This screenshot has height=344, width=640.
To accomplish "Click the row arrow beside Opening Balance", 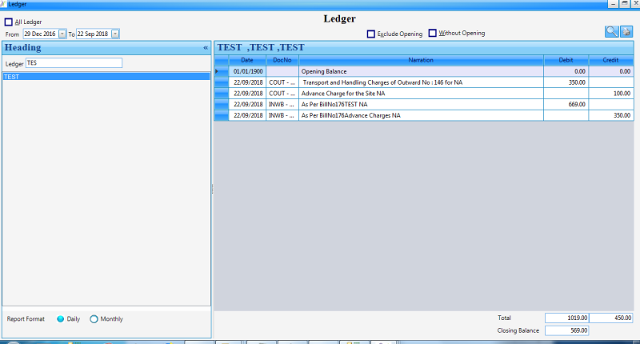I will point(222,71).
